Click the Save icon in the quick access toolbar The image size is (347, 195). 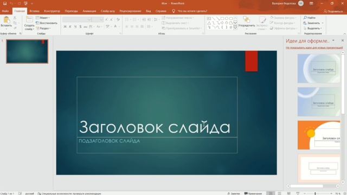tap(5, 4)
